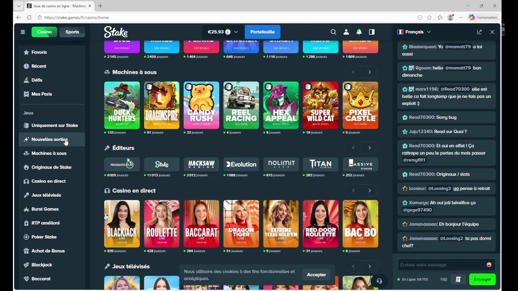Switch to the Sports tab
The image size is (518, 291).
point(72,32)
